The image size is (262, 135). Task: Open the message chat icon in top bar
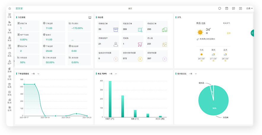(234, 9)
